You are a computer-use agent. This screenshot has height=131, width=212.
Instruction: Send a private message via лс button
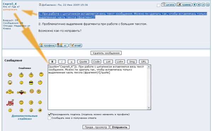tap(62, 45)
